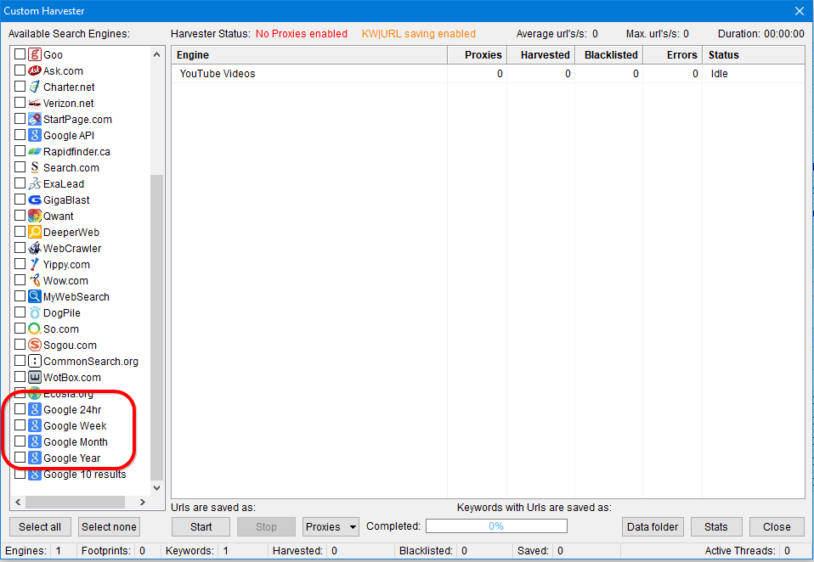Click the WebCrawler spider icon
814x562 pixels.
click(x=35, y=248)
